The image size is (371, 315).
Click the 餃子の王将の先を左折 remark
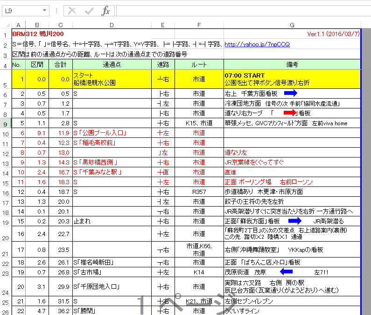[292, 202]
